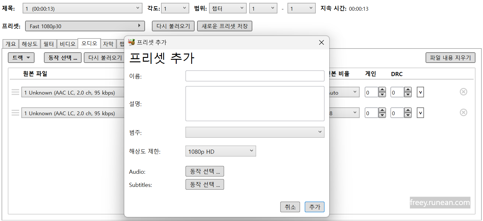
Task: Remove the second audio track with its X icon
Action: (x=464, y=112)
